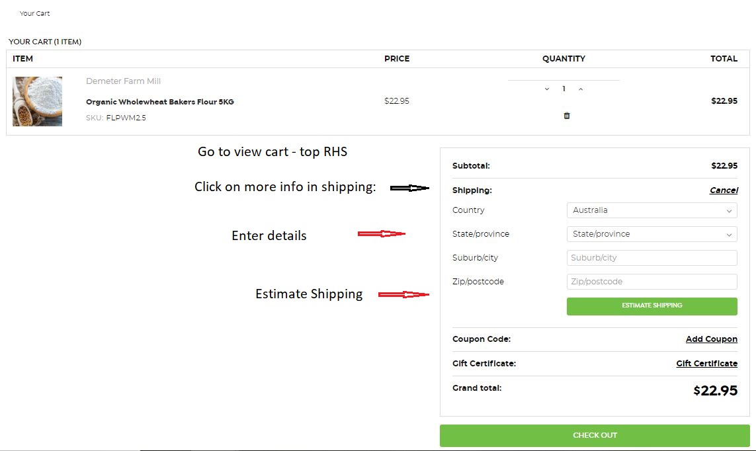Open the Country dropdown showing Australia
This screenshot has height=451, width=756.
click(651, 210)
